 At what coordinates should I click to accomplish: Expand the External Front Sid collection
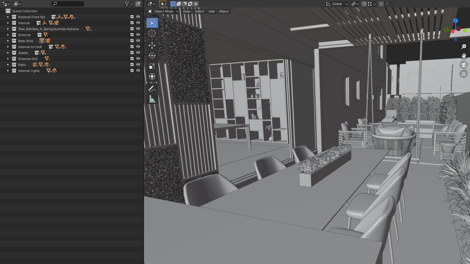(x=8, y=17)
